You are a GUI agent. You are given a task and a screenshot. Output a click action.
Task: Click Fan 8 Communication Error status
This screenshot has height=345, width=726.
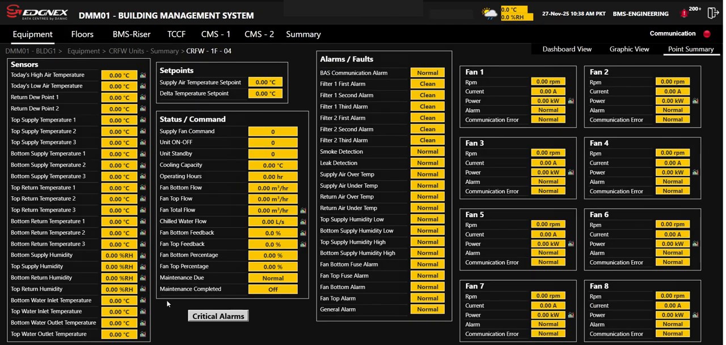[x=673, y=334]
